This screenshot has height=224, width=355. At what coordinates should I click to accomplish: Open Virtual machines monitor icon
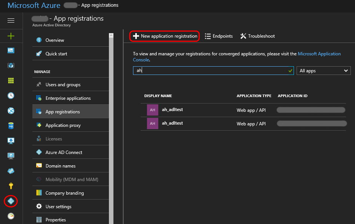[11, 141]
